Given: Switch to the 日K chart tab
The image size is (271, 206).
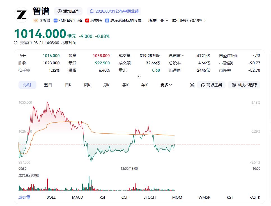Looking at the screenshot, I should click(x=68, y=85).
